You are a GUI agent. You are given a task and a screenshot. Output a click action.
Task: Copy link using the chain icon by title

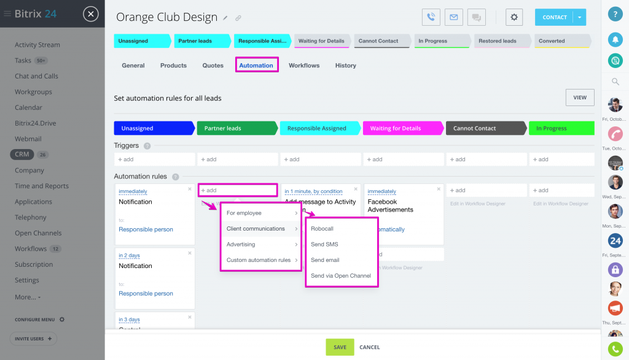[238, 18]
